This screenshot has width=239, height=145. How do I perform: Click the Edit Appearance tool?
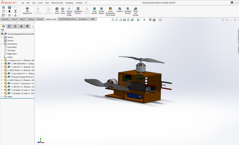(27, 11)
